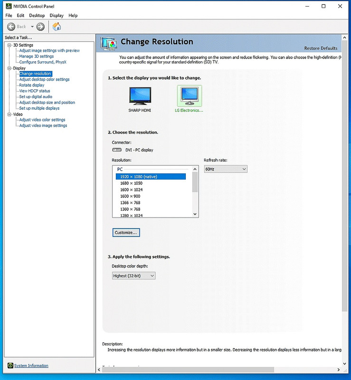Click the System Information link
The height and width of the screenshot is (380, 351).
31,365
